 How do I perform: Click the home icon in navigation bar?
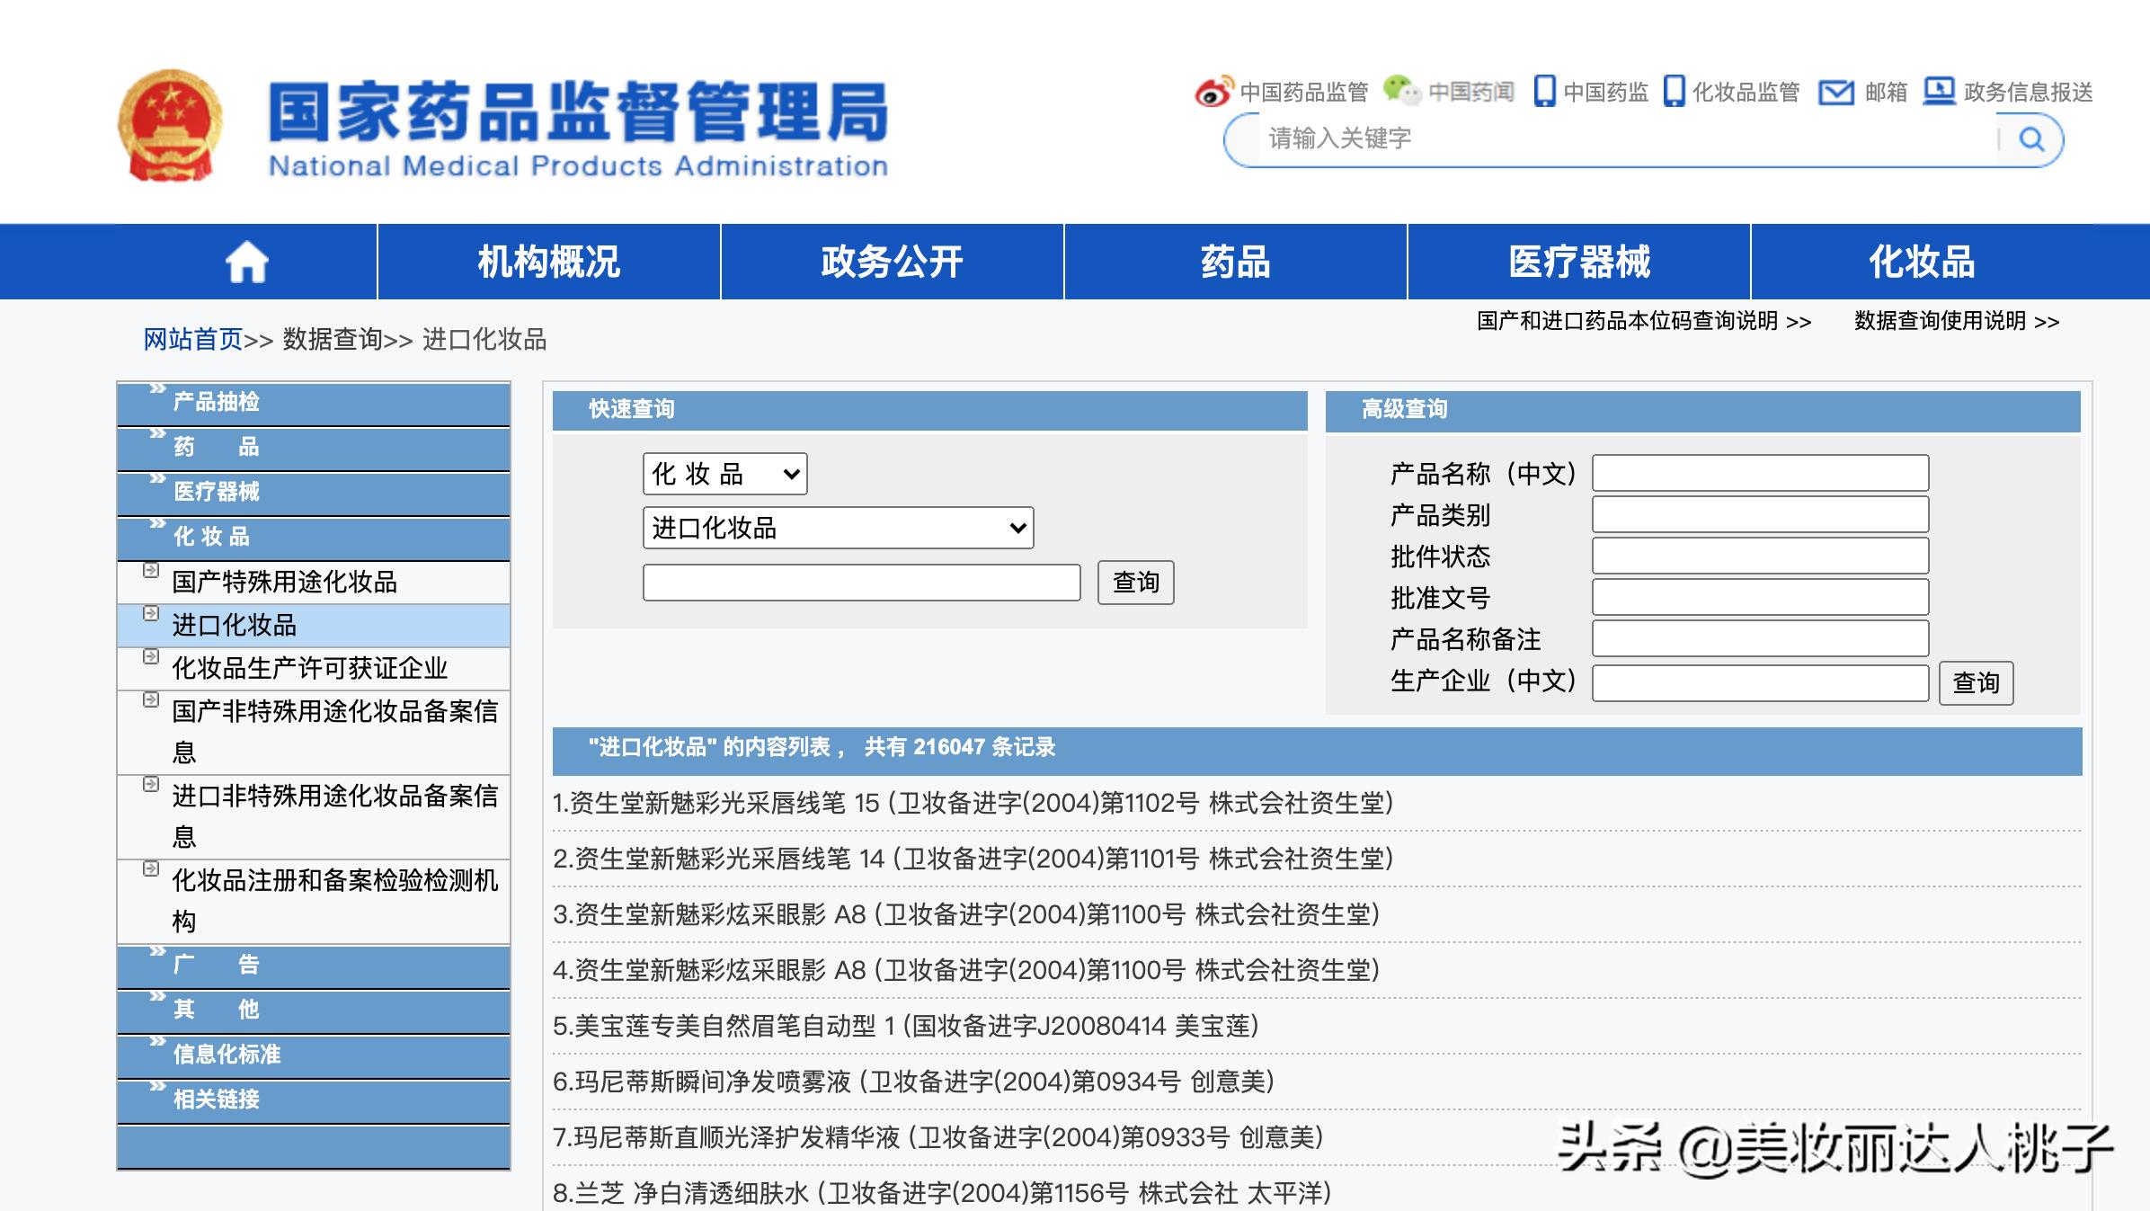tap(246, 263)
